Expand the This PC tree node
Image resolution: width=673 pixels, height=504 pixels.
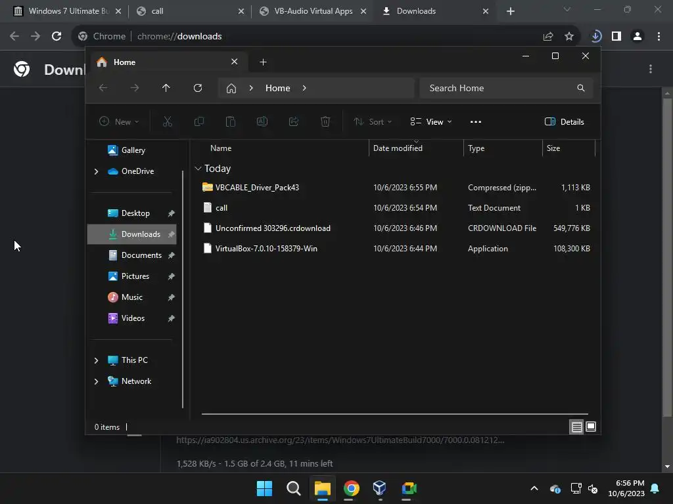pos(96,360)
